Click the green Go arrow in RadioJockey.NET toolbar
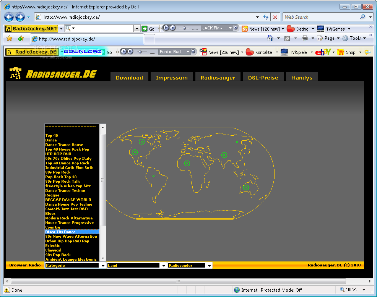The image size is (377, 297). (x=145, y=29)
